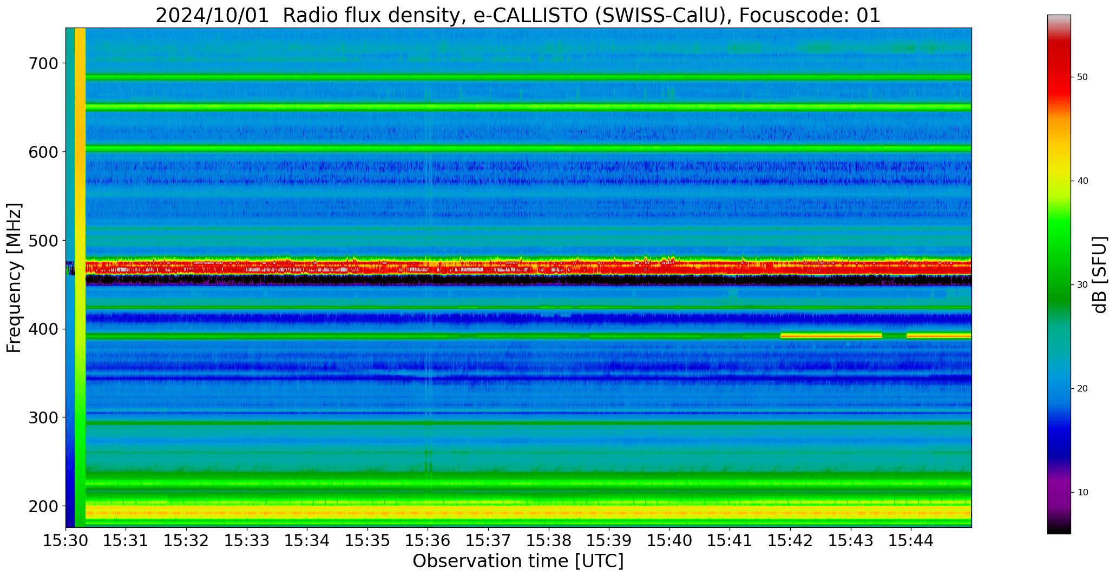Click the 15:36 time tick label

tap(428, 540)
